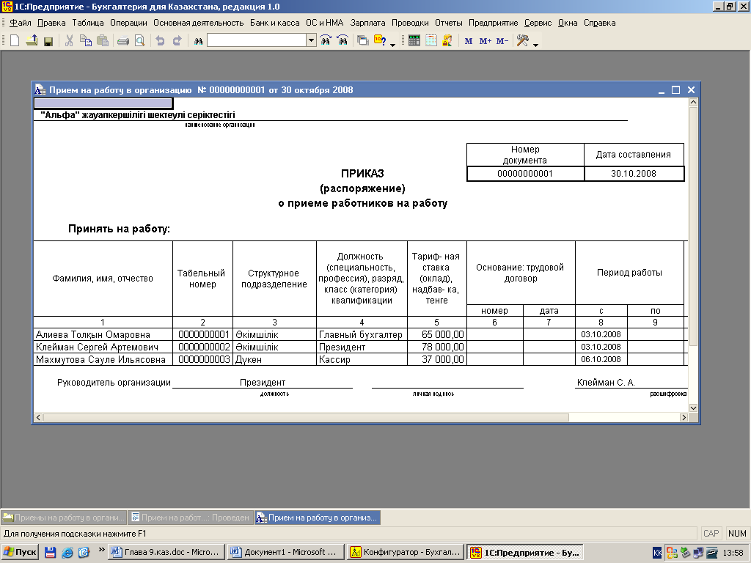Click the Paste clipboard icon
The height and width of the screenshot is (563, 751).
click(x=103, y=41)
